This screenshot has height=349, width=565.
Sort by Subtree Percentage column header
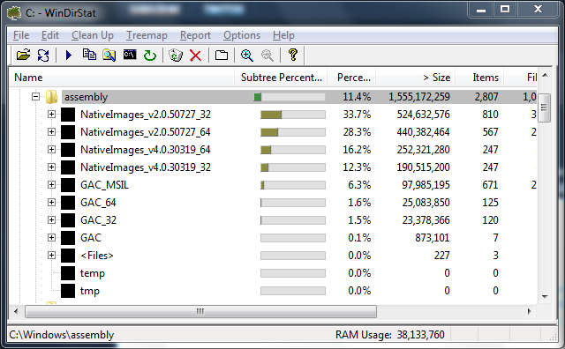(281, 78)
